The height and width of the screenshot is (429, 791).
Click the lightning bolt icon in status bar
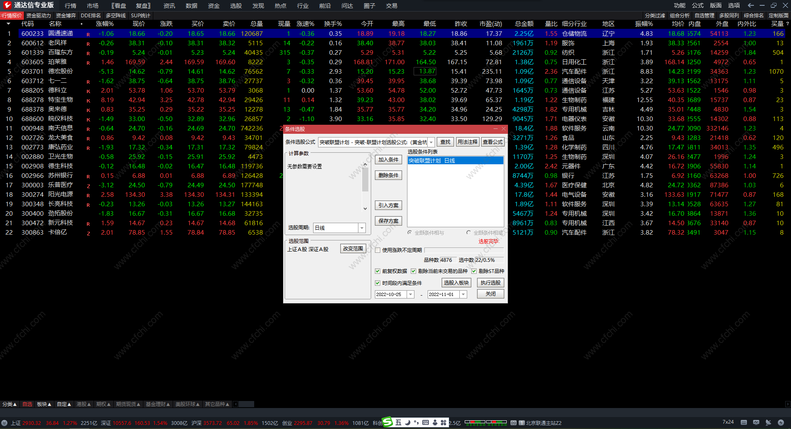[781, 422]
